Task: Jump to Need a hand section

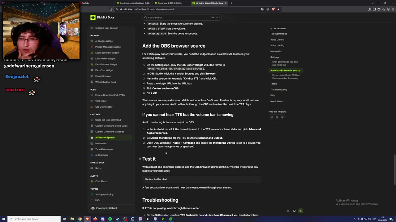Action: click(x=277, y=101)
